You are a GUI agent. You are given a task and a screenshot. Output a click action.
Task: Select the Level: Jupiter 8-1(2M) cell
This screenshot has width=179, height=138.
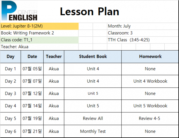point(39,26)
